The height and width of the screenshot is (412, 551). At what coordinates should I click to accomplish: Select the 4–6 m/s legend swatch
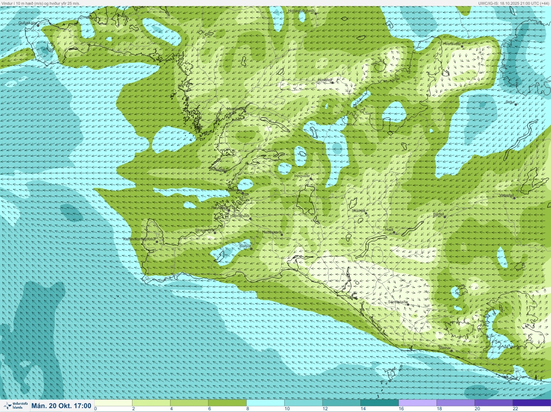pyautogui.click(x=189, y=403)
